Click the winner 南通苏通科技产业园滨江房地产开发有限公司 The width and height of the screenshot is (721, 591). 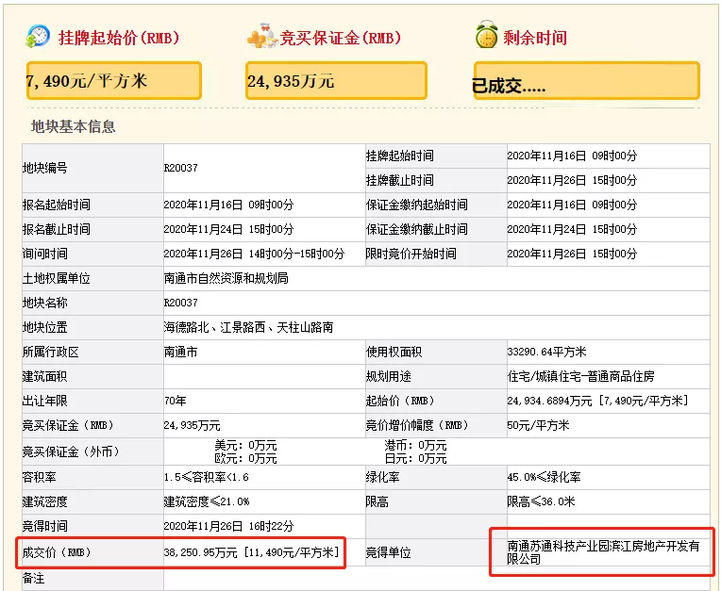coord(603,552)
